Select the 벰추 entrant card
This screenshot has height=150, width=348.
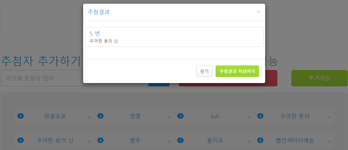[134, 141]
